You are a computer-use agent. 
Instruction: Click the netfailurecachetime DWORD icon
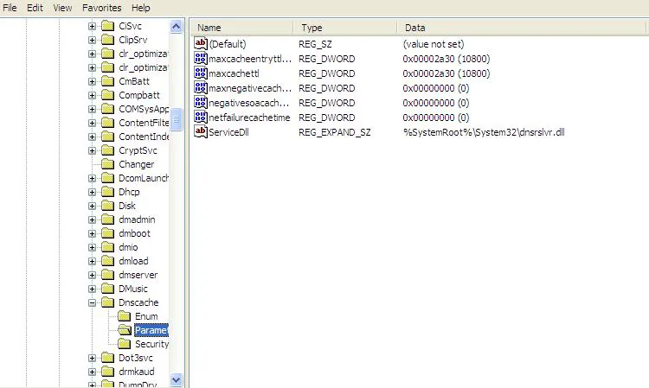pyautogui.click(x=201, y=117)
